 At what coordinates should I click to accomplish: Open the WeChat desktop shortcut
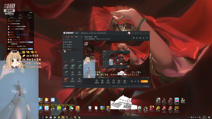point(71,109)
